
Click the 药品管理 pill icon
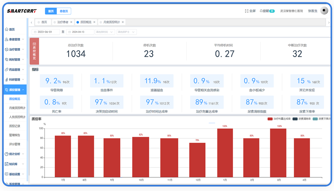[x=7, y=70]
